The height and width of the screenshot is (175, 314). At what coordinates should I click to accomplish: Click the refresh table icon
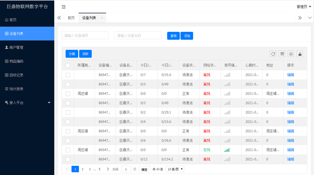click(273, 54)
